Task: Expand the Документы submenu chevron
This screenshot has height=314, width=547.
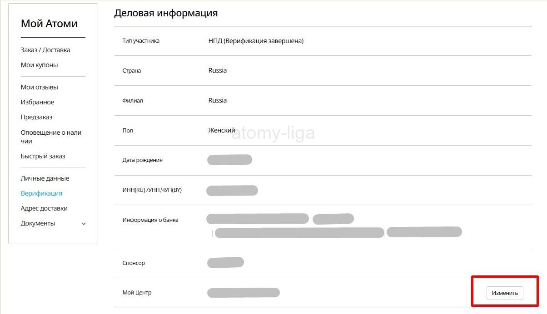Action: (x=84, y=223)
